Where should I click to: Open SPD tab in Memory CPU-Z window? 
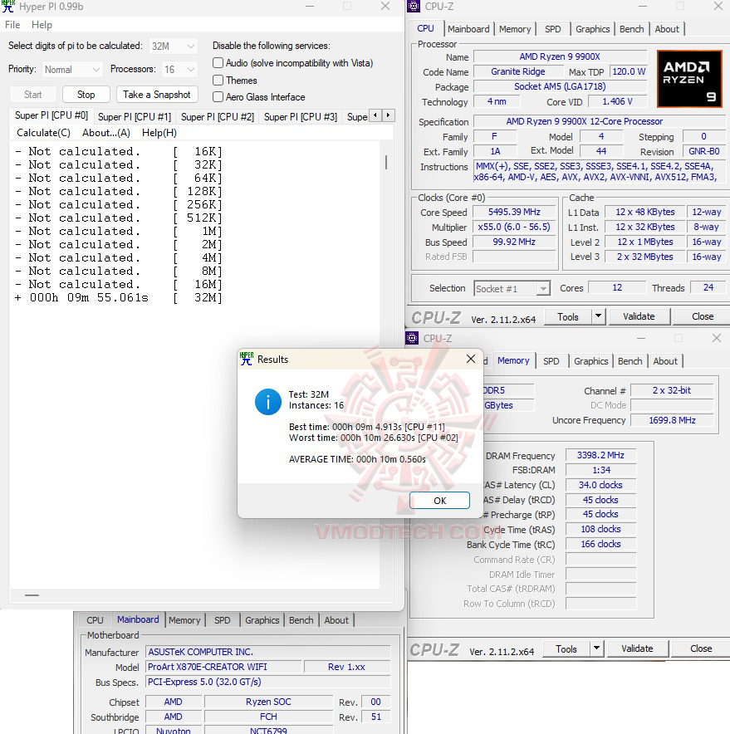[x=551, y=361]
